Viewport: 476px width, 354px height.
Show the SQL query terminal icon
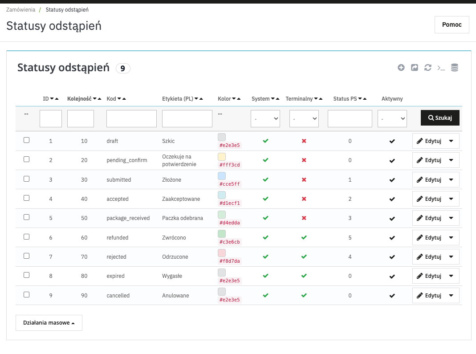point(441,68)
